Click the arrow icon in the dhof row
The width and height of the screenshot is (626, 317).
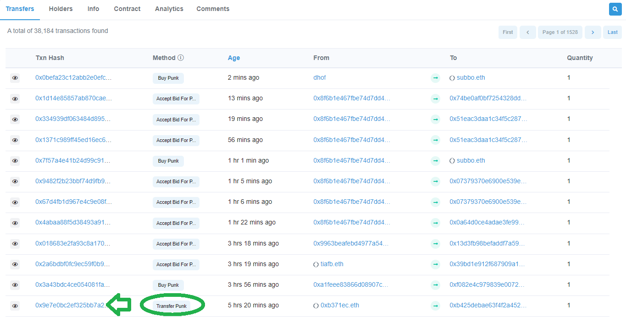point(435,78)
